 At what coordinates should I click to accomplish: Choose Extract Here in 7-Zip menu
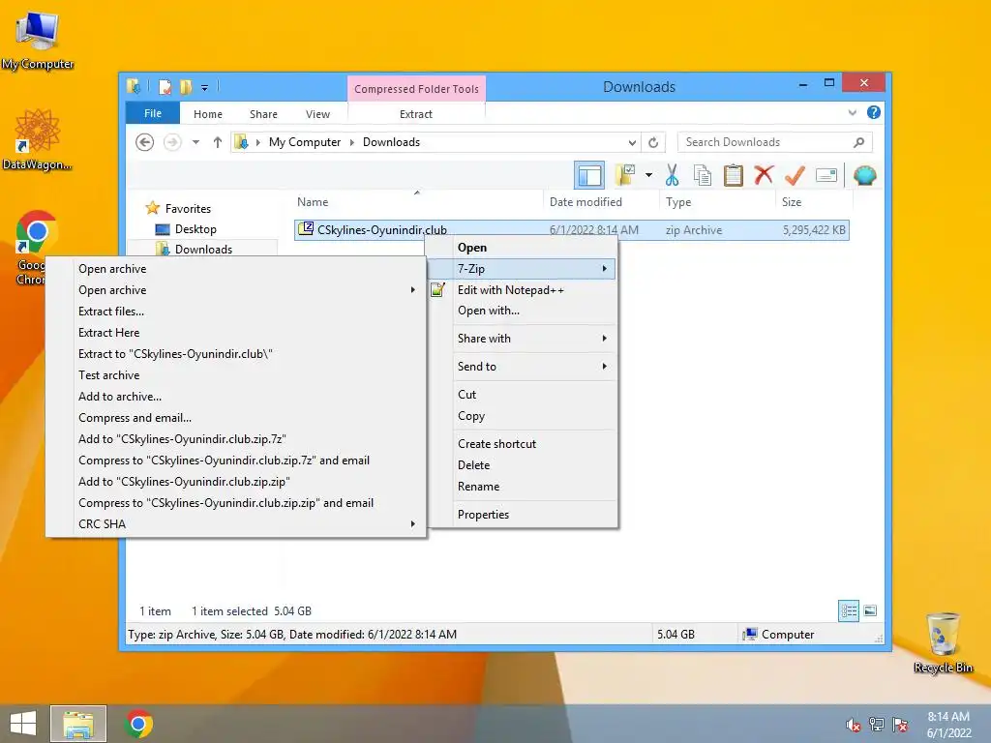236,333
